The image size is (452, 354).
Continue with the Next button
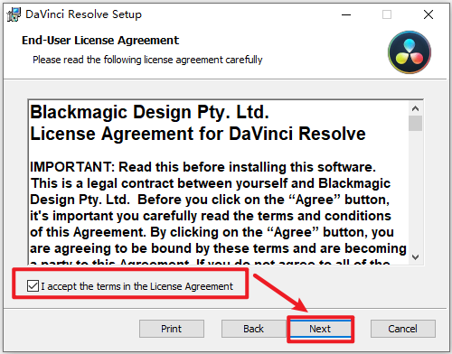click(320, 329)
